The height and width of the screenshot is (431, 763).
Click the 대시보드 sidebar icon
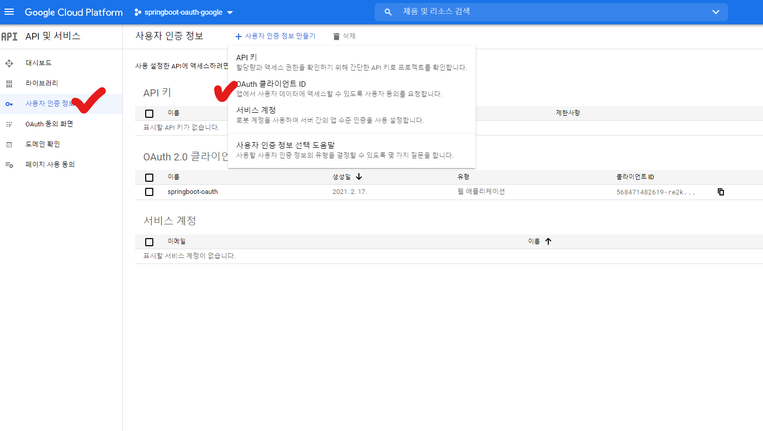click(9, 63)
